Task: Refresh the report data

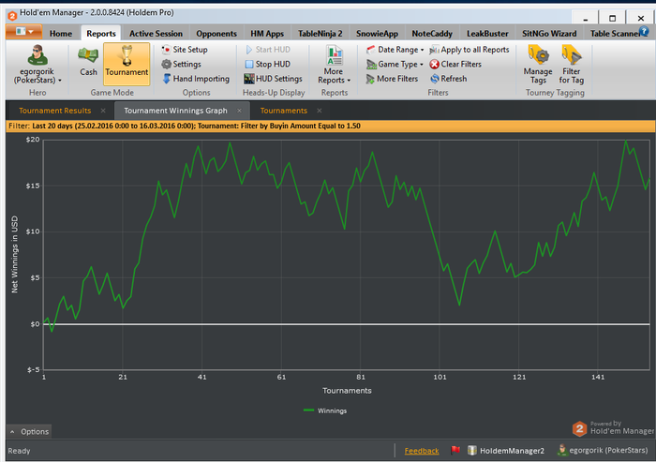Action: 449,79
